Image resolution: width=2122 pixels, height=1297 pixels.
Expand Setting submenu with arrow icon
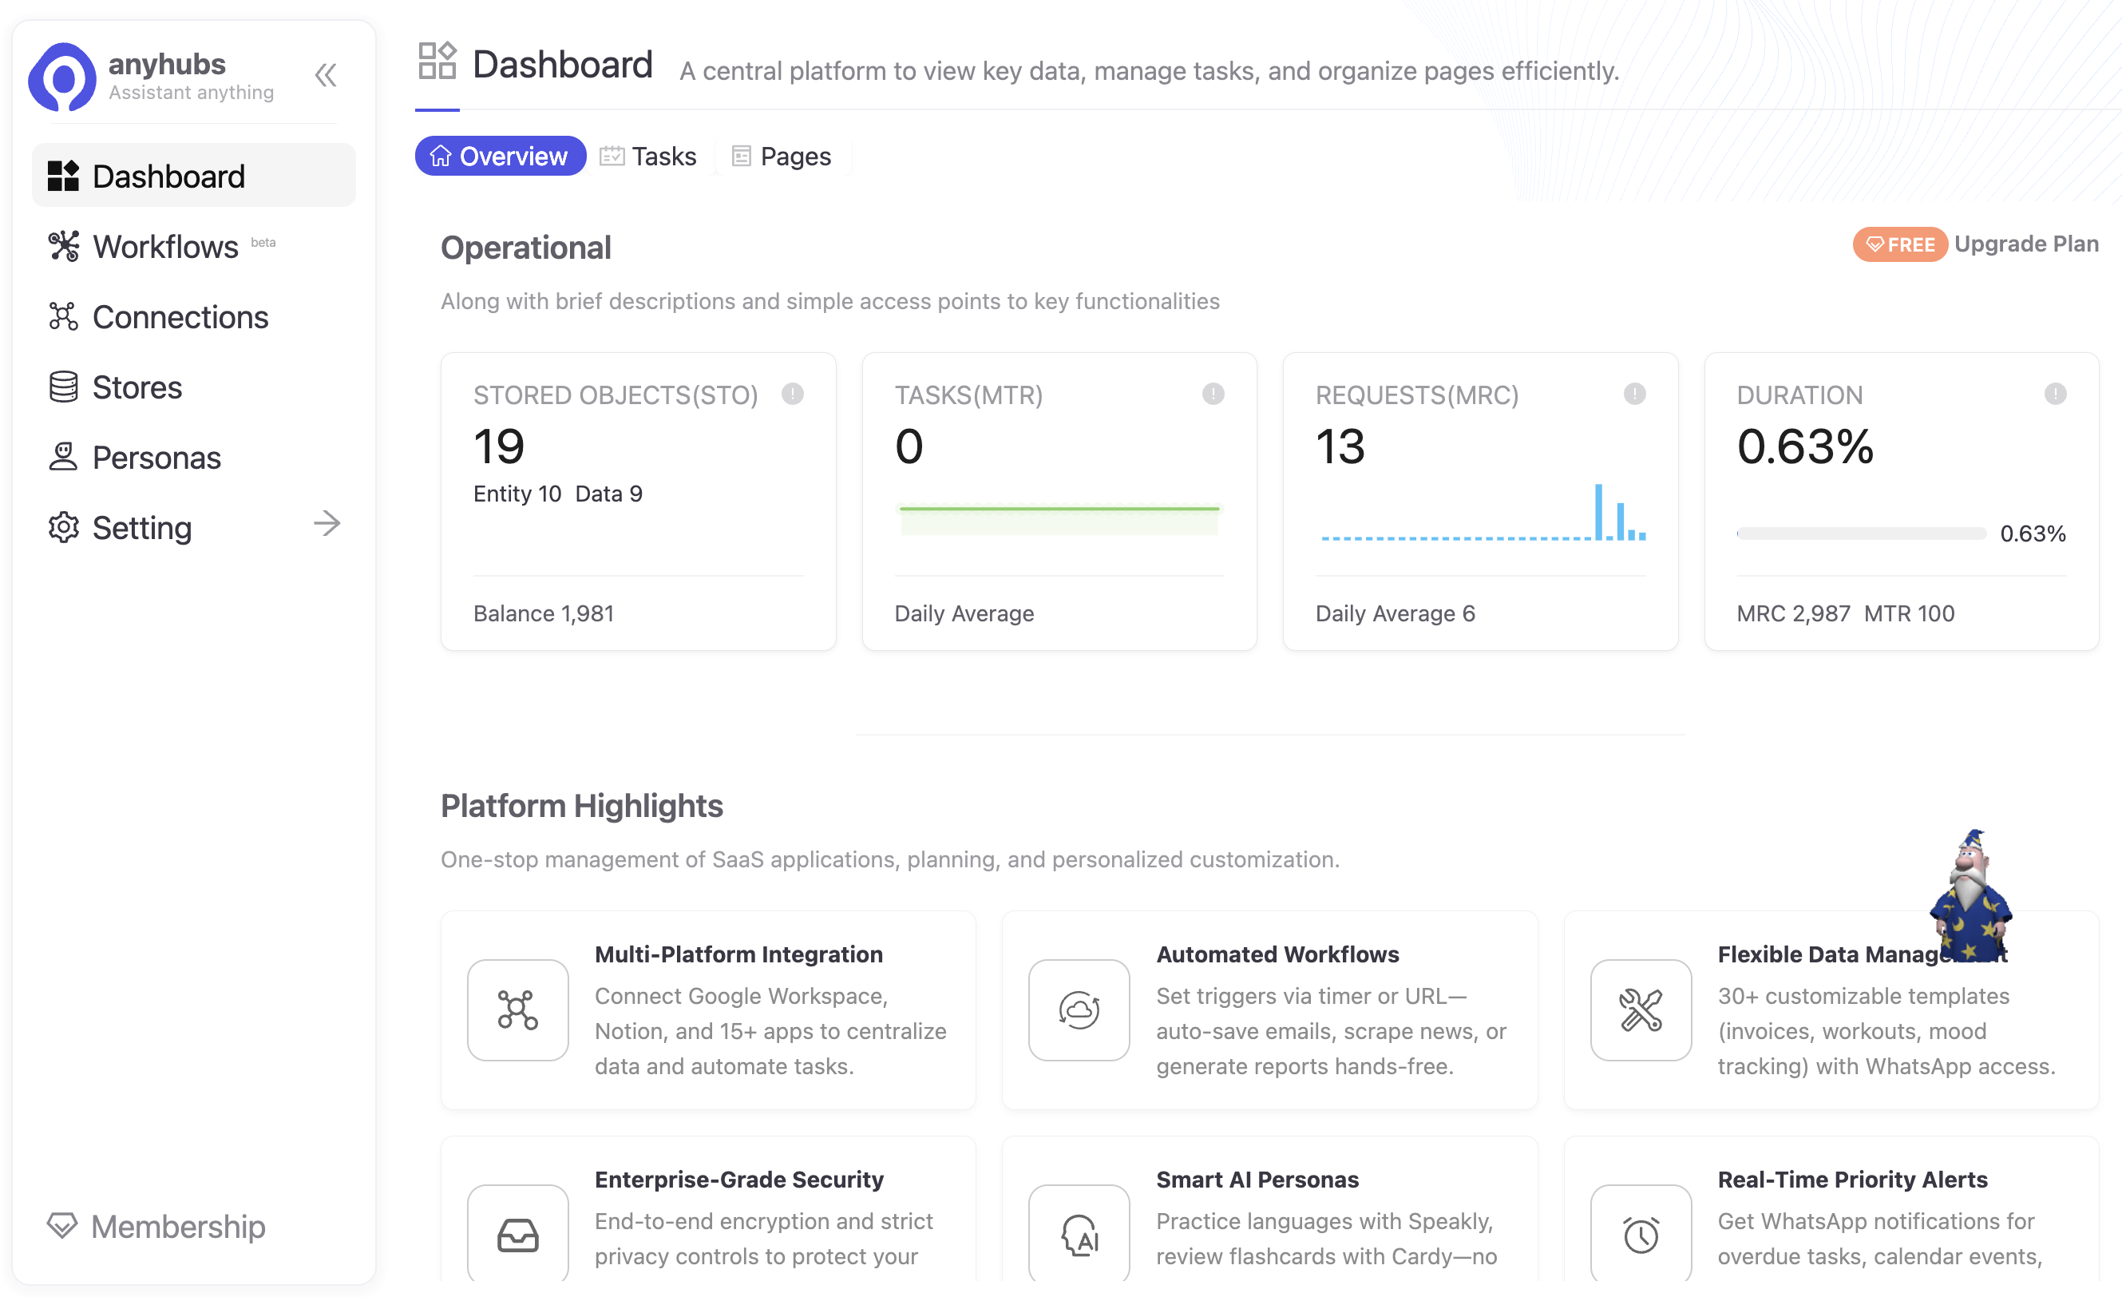327,523
